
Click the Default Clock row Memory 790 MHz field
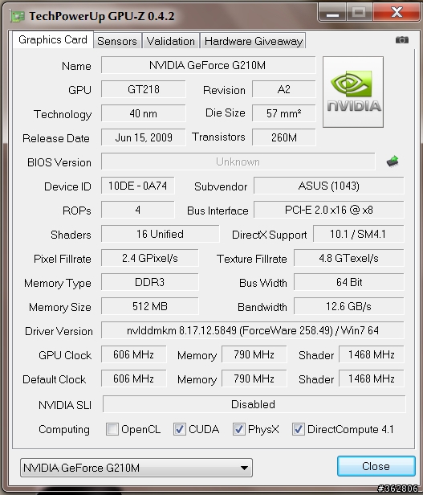point(254,378)
